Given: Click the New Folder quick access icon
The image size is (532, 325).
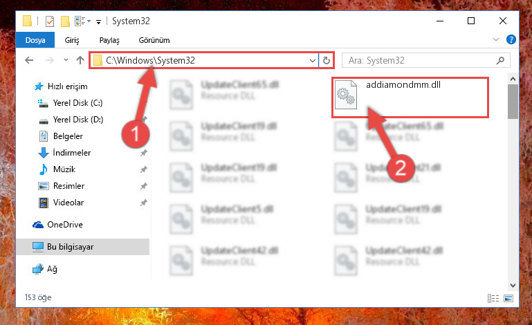Looking at the screenshot, I should [65, 21].
